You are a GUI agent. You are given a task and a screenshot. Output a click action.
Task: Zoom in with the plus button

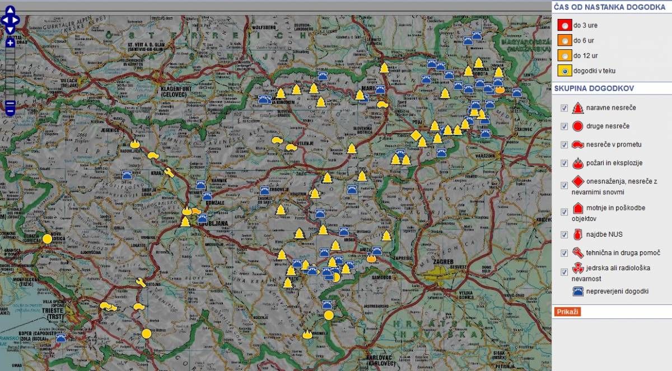10,43
